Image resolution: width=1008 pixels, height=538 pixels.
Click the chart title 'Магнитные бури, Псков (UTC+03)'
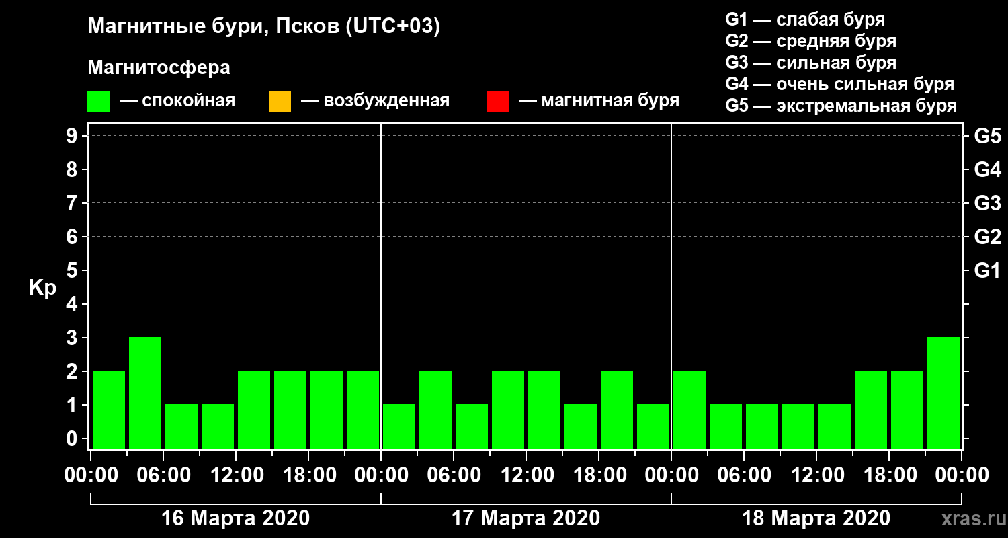(264, 27)
